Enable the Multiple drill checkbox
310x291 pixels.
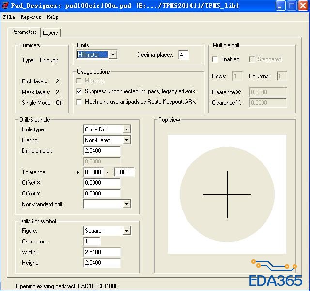pos(215,59)
